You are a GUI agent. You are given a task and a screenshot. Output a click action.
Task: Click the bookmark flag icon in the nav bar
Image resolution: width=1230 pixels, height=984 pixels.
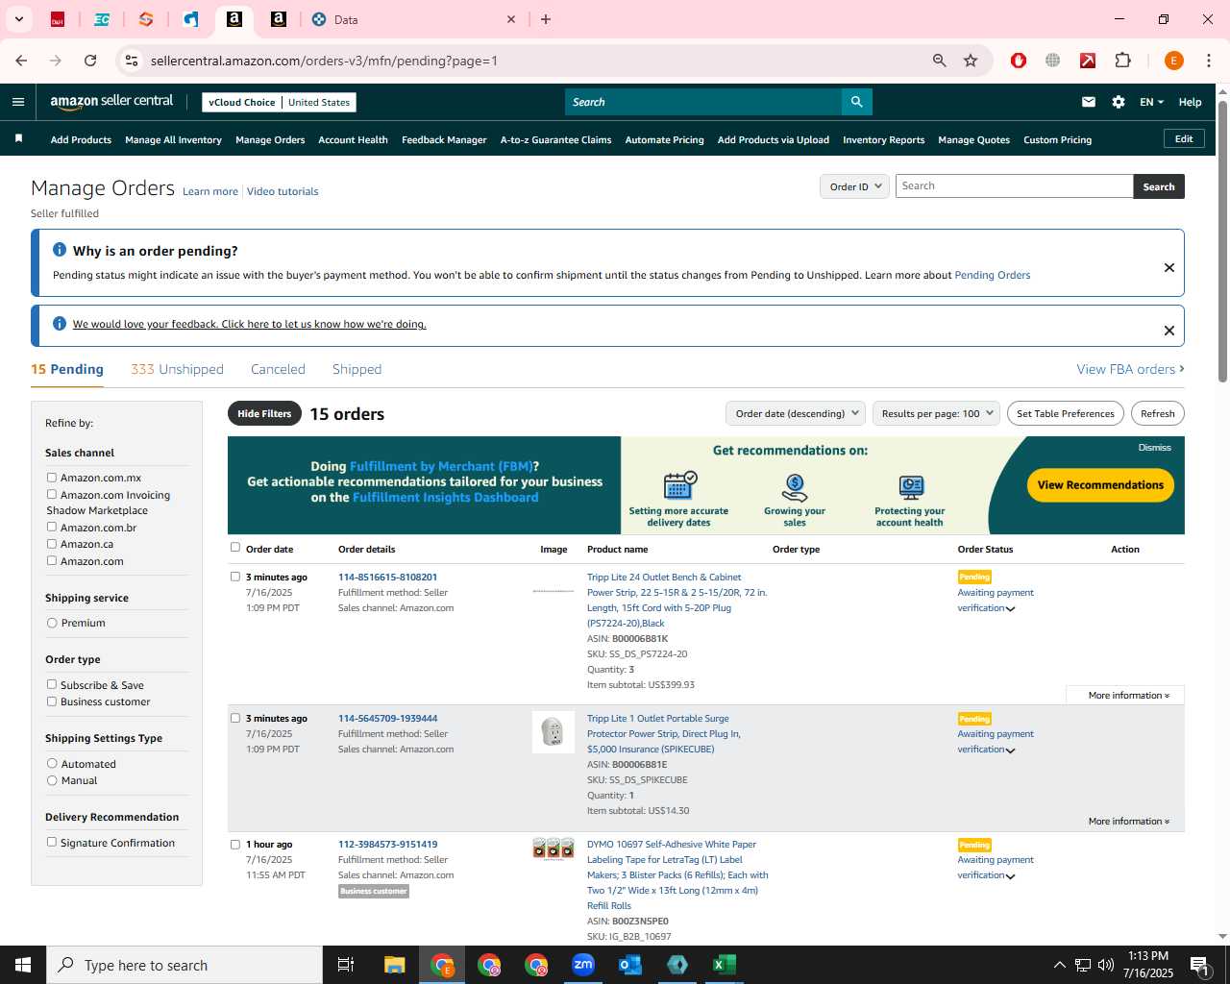[x=18, y=139]
